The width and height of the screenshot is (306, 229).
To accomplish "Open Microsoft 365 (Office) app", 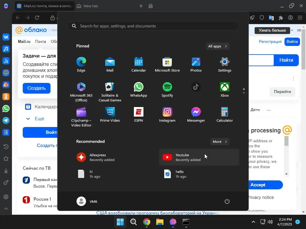I will (x=81, y=92).
